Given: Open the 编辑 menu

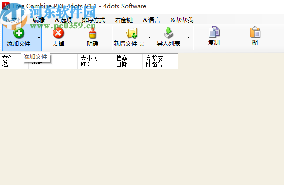Looking at the screenshot, I should click(x=39, y=20).
